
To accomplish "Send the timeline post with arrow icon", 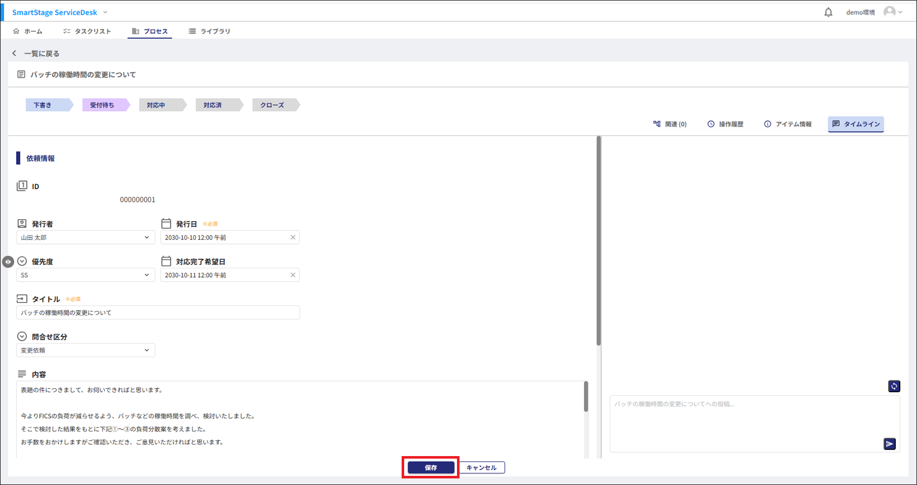I will (x=889, y=444).
